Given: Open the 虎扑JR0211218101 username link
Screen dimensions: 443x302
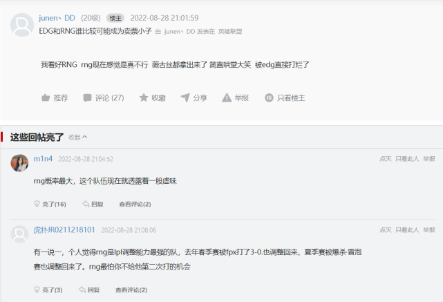Looking at the screenshot, I should [64, 230].
